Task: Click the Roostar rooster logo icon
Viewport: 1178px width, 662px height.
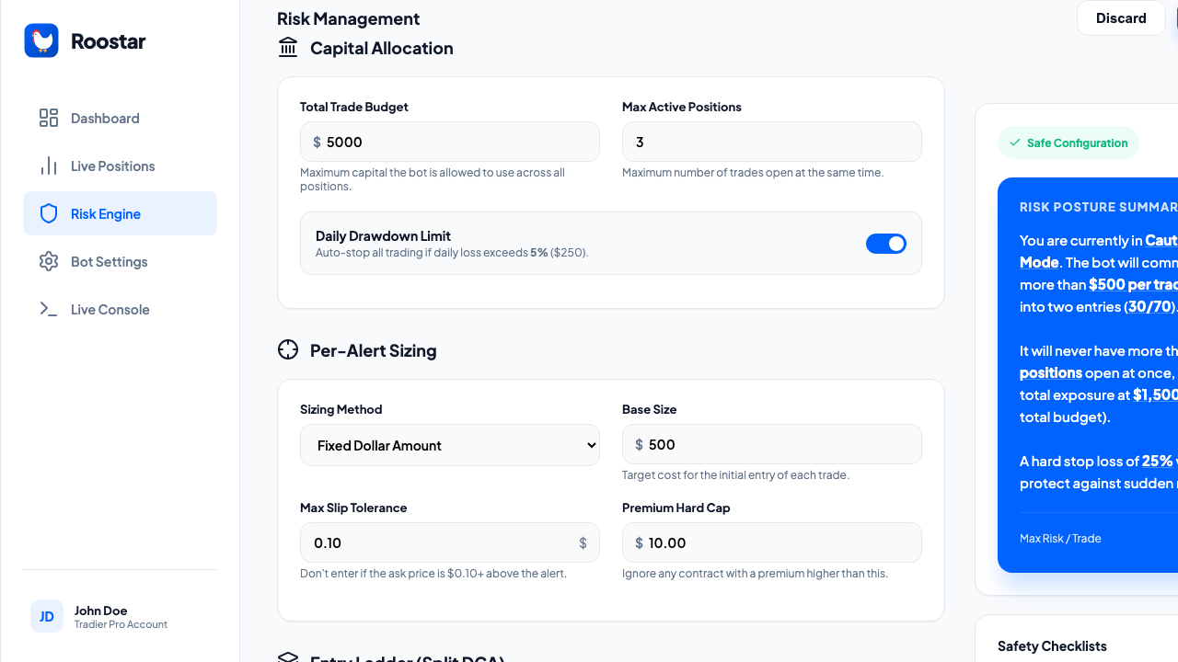Action: click(x=41, y=40)
